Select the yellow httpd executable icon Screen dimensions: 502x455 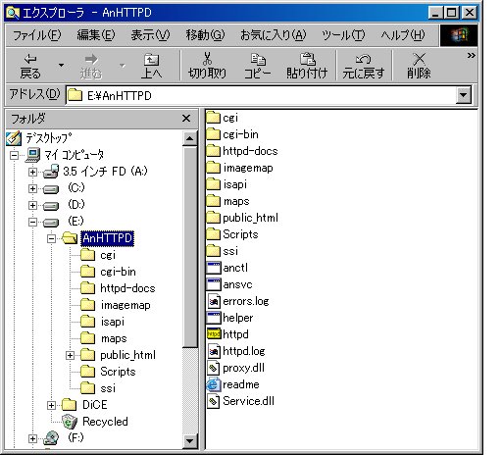[214, 334]
